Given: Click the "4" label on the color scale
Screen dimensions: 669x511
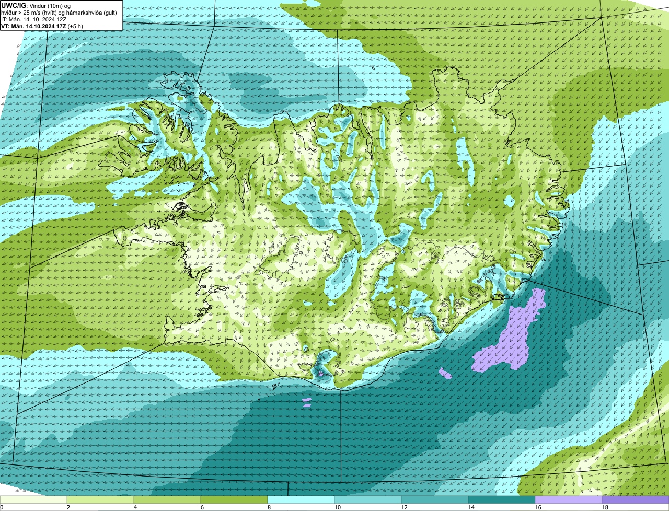Looking at the screenshot, I should click(135, 507).
